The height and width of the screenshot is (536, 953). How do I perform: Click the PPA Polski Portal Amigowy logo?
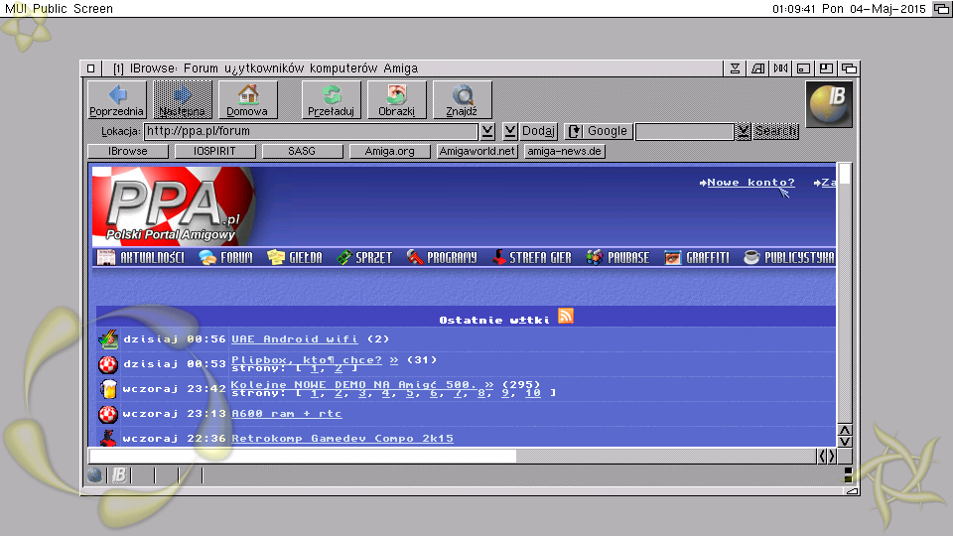[x=175, y=206]
